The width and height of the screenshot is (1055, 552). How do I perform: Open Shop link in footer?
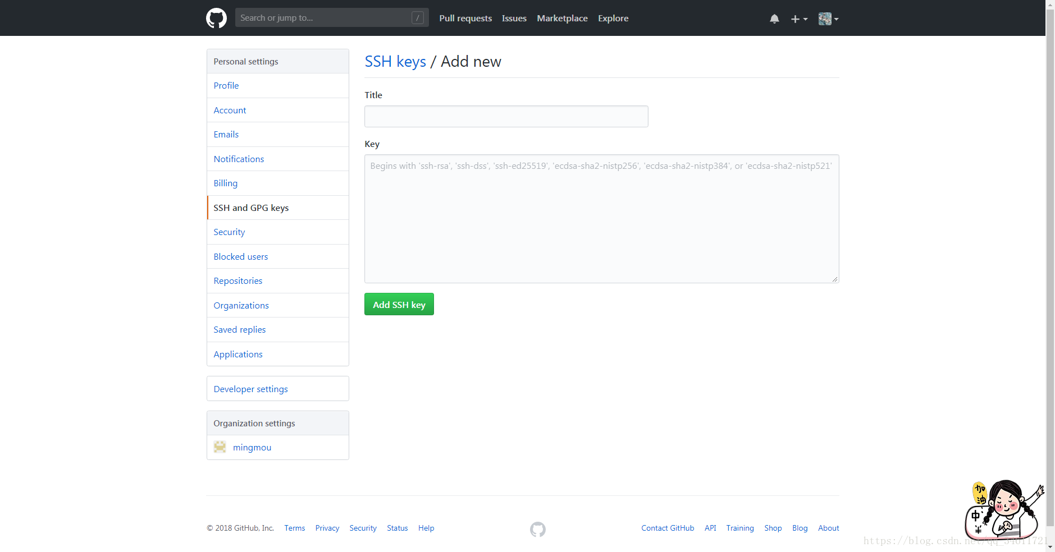tap(773, 528)
